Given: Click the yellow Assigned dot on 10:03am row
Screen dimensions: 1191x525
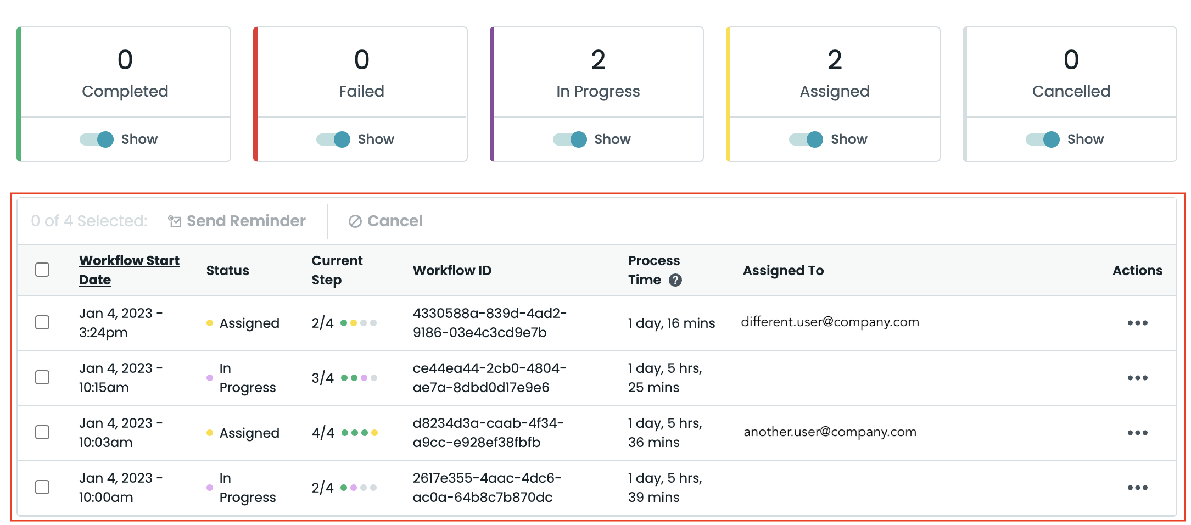Looking at the screenshot, I should click(210, 433).
